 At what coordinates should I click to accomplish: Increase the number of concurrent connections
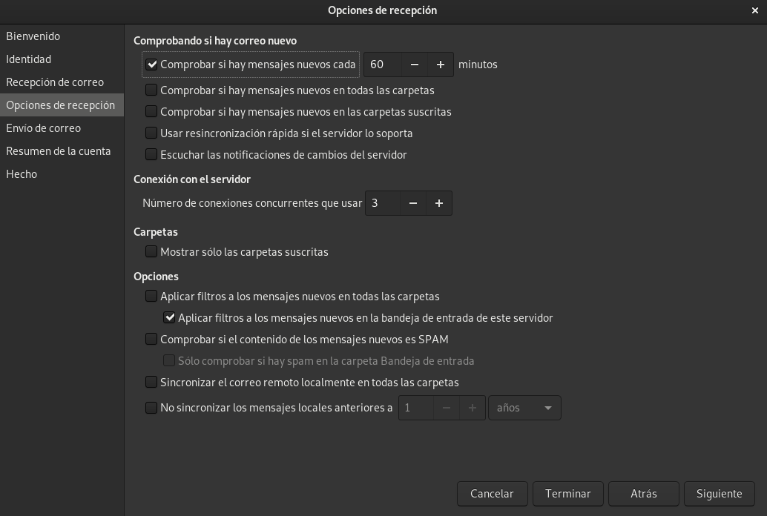tap(439, 203)
